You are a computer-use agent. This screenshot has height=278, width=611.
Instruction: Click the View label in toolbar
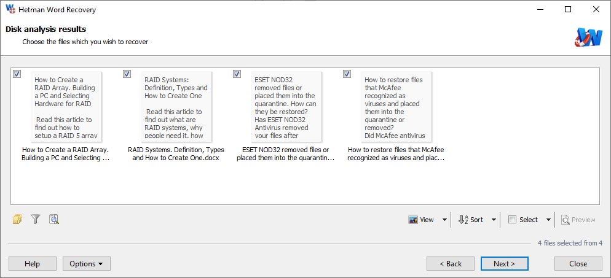coord(427,220)
